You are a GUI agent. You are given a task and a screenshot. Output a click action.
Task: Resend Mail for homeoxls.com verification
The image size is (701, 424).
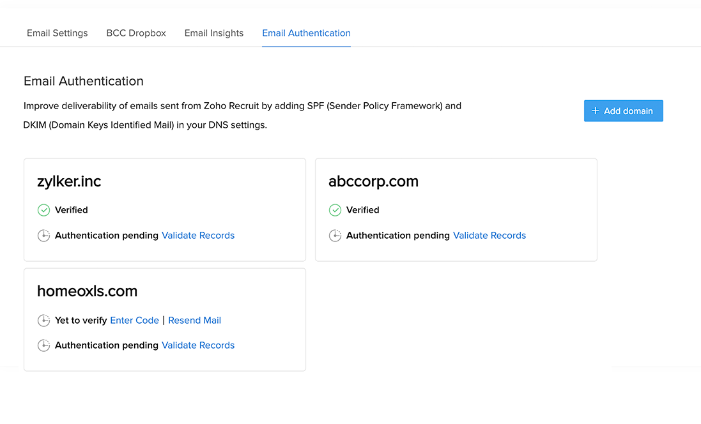(194, 321)
